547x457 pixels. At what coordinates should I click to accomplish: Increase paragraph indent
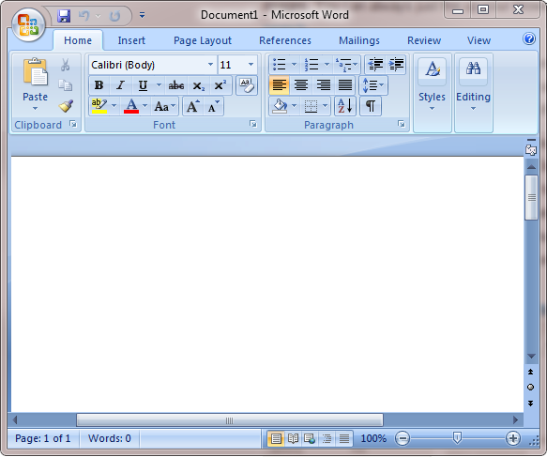[396, 65]
